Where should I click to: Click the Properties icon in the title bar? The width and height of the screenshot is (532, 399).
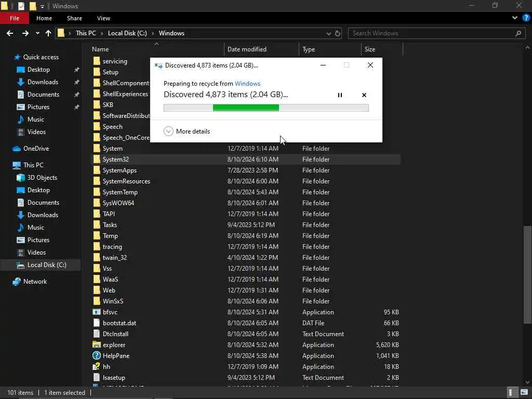coord(21,6)
